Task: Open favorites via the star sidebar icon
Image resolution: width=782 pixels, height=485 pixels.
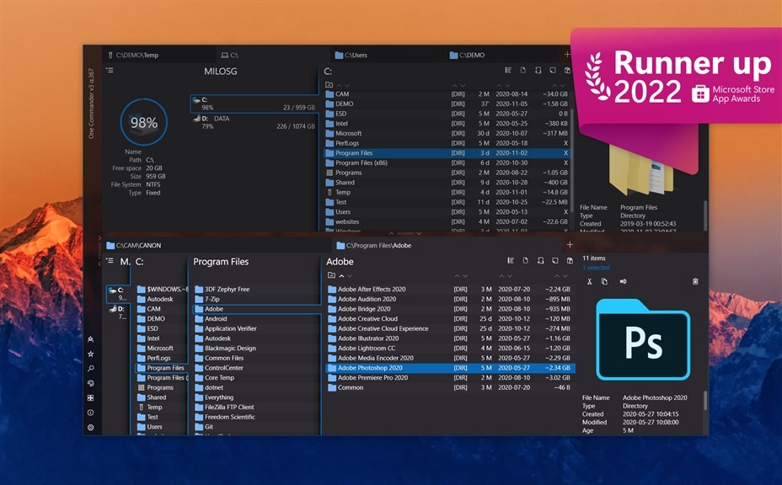Action: pyautogui.click(x=90, y=354)
